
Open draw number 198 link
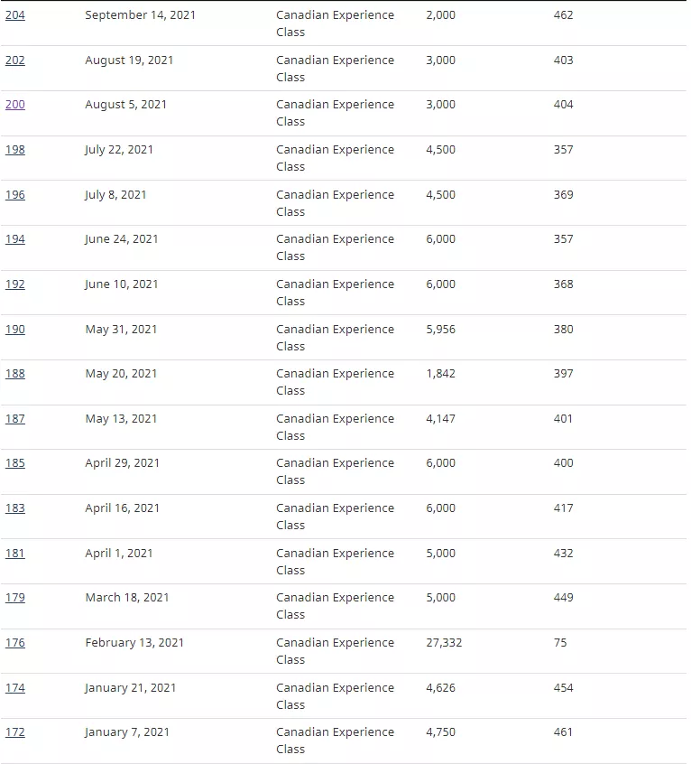pyautogui.click(x=15, y=150)
